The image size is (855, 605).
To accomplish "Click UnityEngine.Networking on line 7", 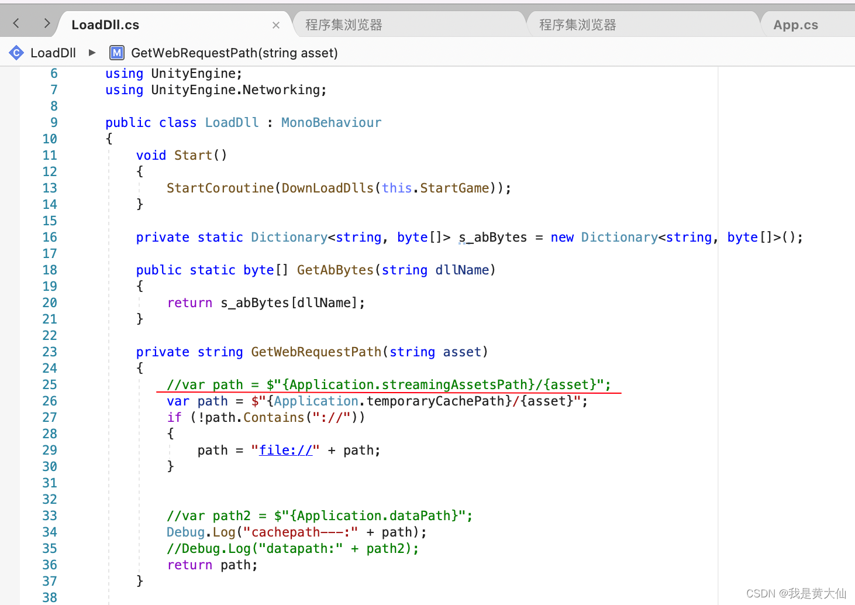I will [x=236, y=90].
